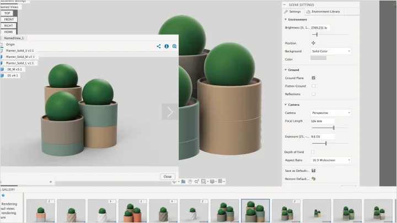Open the Fit / zoom window tool
Viewport: 397px width, 223px height.
(203, 181)
